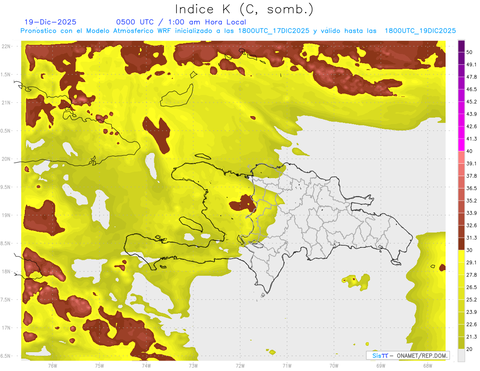This screenshot has height=371, width=480.
Task: Pick the magenta swatch between 40 and 41.3
Action: pos(461,145)
